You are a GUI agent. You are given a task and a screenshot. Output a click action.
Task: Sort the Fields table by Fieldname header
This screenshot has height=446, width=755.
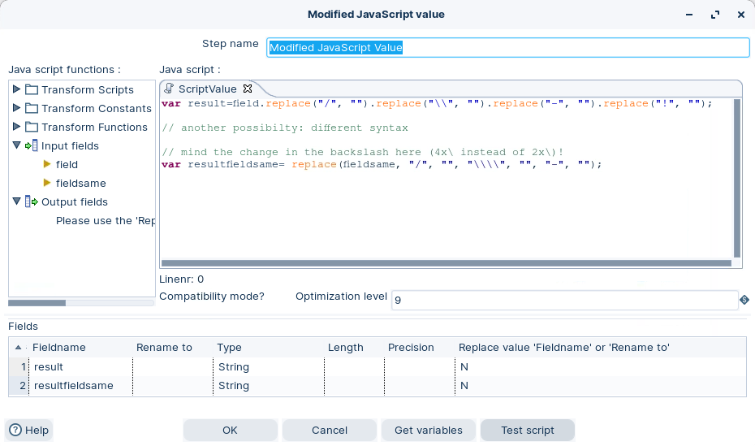coord(58,347)
